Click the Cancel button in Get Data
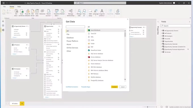193x108 pixels. pos(123,87)
